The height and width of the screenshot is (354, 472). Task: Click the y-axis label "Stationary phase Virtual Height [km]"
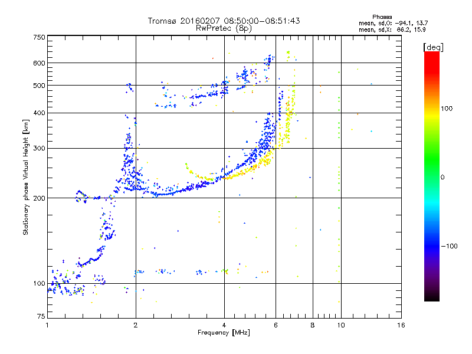pyautogui.click(x=25, y=177)
